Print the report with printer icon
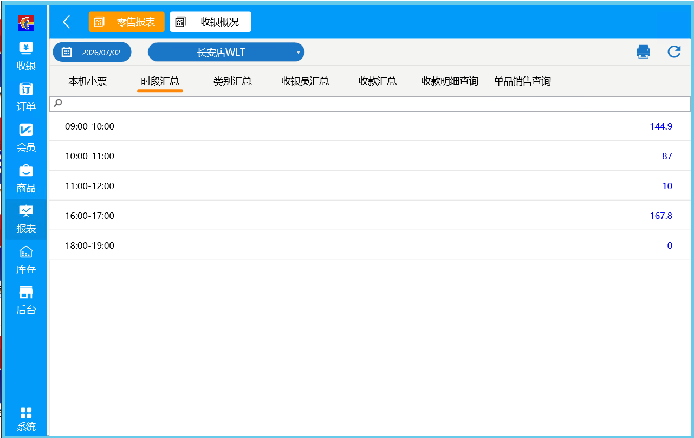 point(643,52)
